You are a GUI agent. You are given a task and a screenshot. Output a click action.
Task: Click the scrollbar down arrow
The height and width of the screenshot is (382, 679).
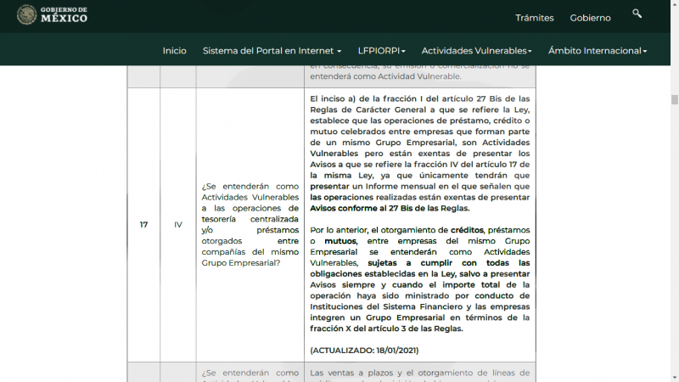(x=674, y=376)
